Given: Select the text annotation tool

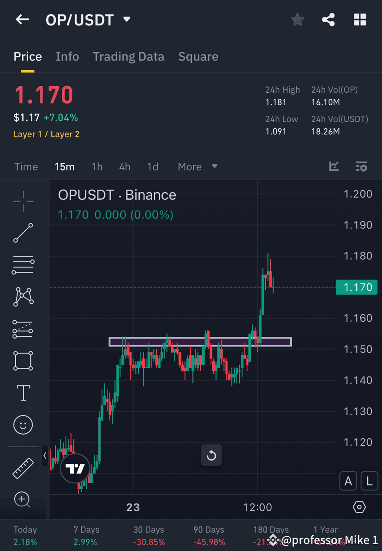Looking at the screenshot, I should [x=23, y=393].
